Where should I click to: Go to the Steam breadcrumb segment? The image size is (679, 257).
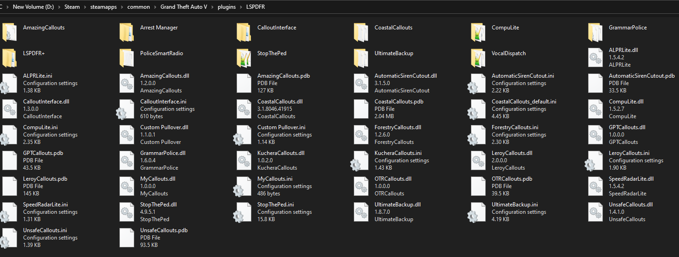point(72,7)
